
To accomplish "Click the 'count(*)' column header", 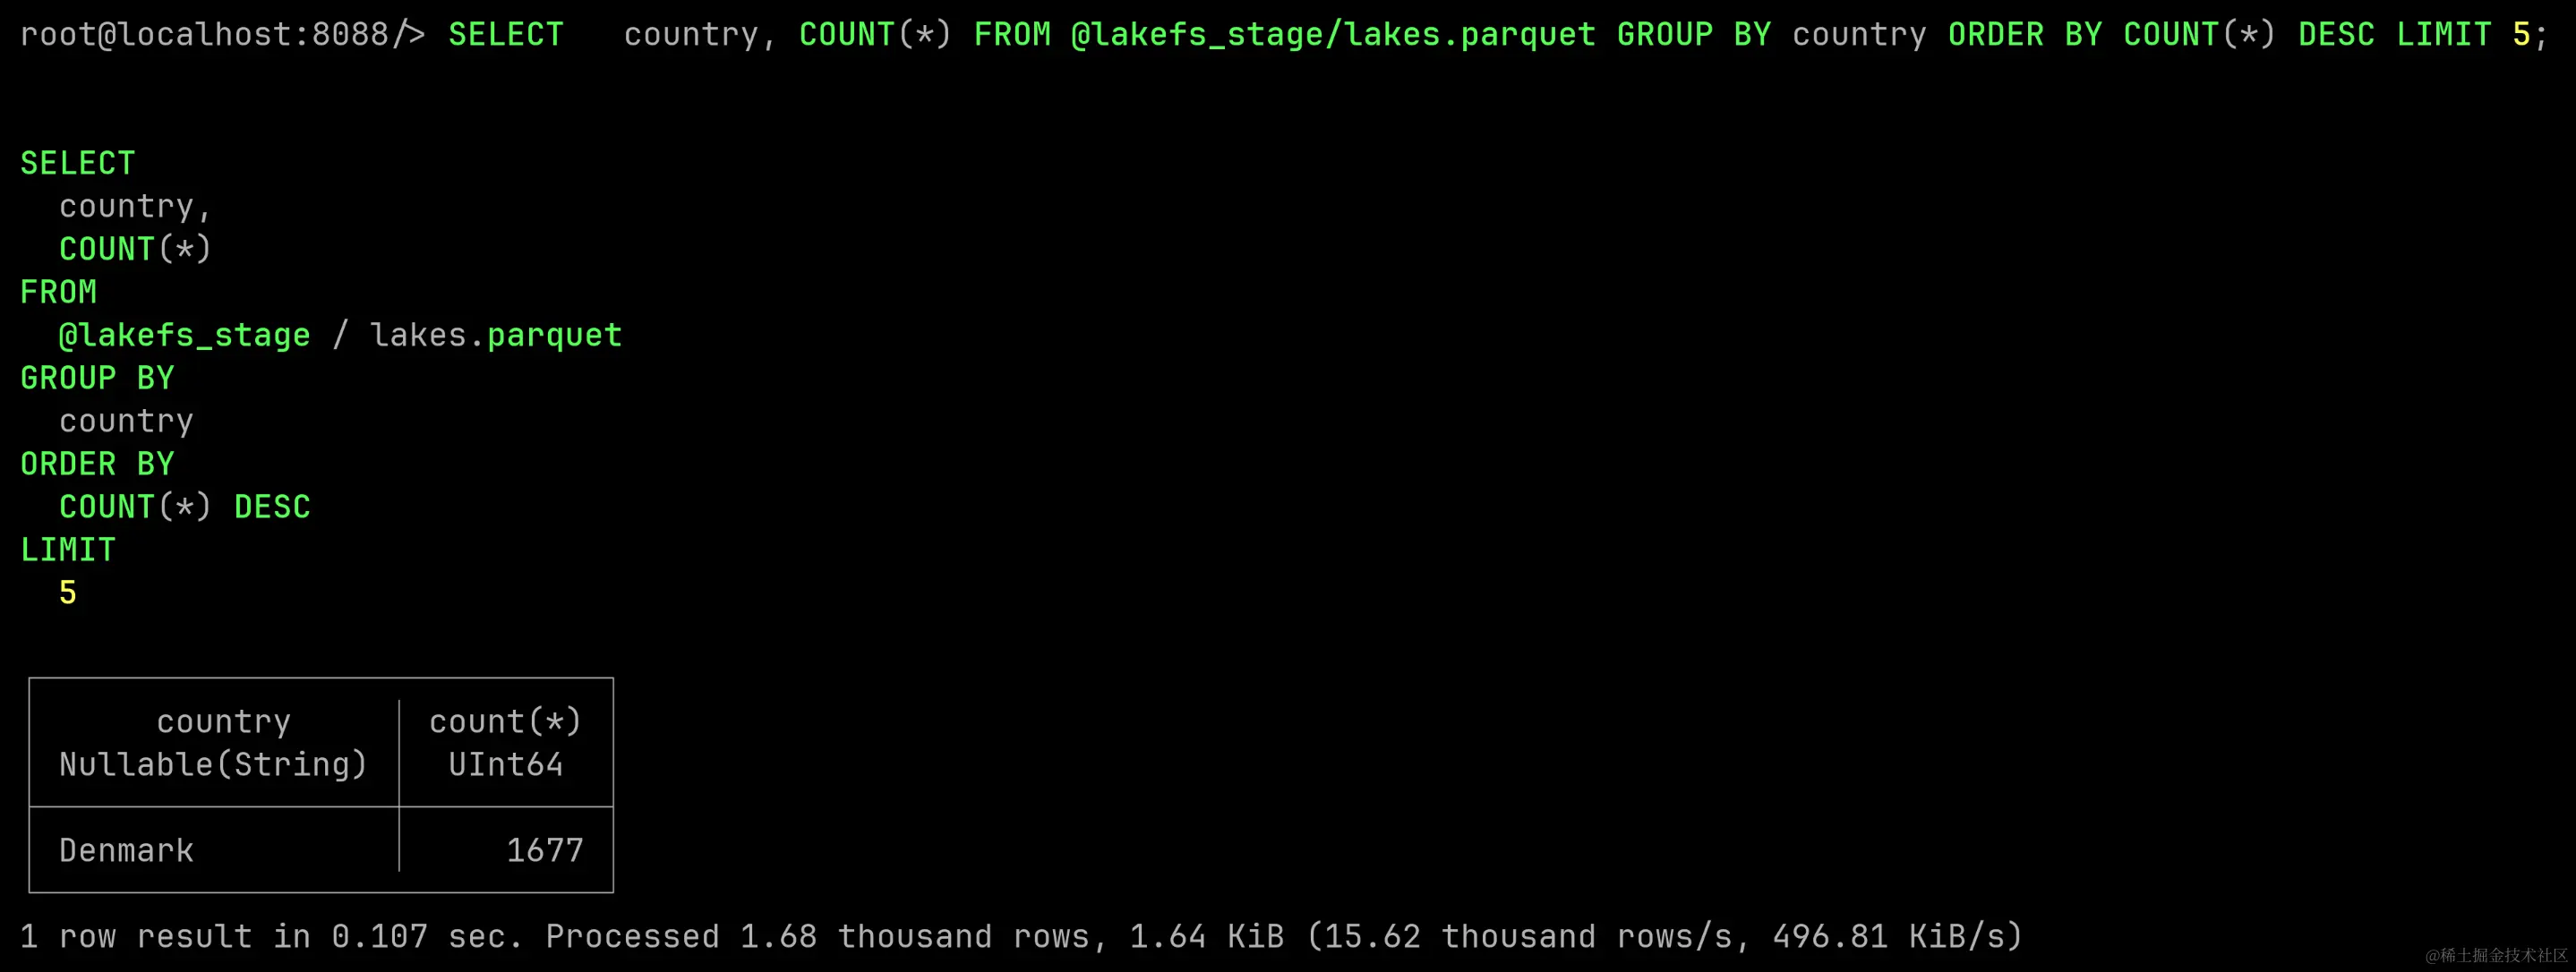I will point(505,722).
